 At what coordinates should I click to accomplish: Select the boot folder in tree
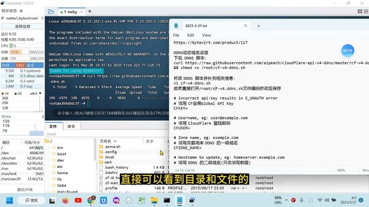[62, 154]
